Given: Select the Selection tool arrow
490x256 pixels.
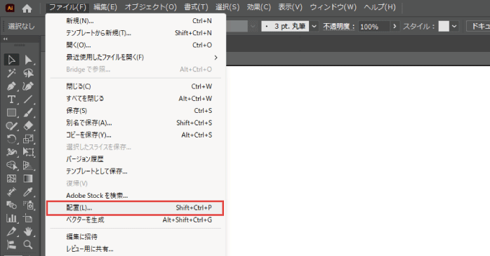Looking at the screenshot, I should point(11,60).
